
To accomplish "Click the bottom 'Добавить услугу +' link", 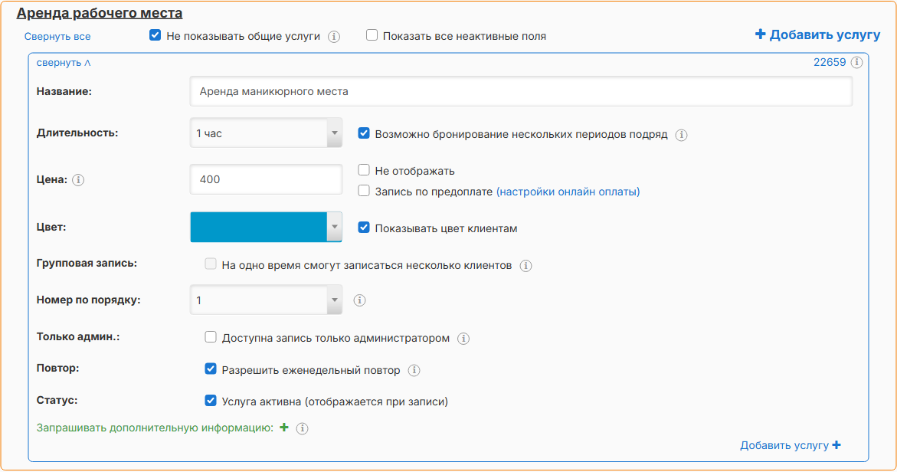I will point(790,445).
